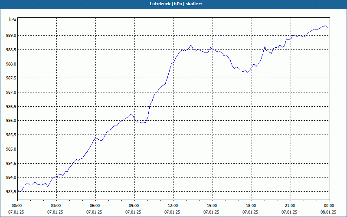Image resolution: width=347 pixels, height=217 pixels.
Task: Select the 988,0 y-axis value
Action: (12, 64)
